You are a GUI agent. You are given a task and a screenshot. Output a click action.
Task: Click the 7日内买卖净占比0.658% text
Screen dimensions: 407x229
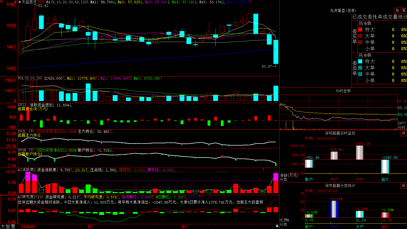[x=56, y=132]
